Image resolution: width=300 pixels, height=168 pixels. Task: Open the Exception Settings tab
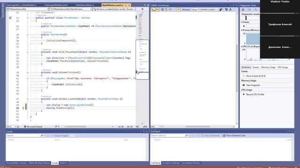[x=171, y=163]
